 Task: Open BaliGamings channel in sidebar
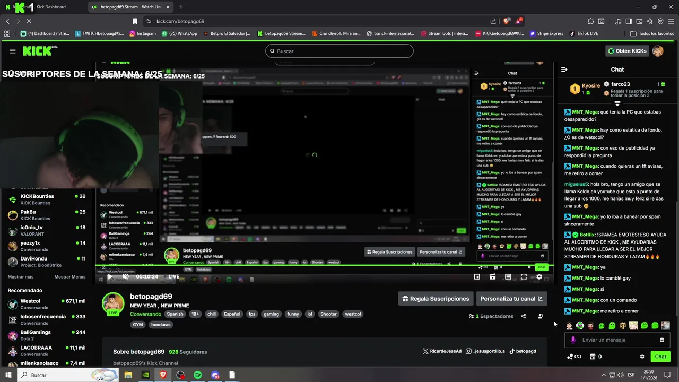47,335
